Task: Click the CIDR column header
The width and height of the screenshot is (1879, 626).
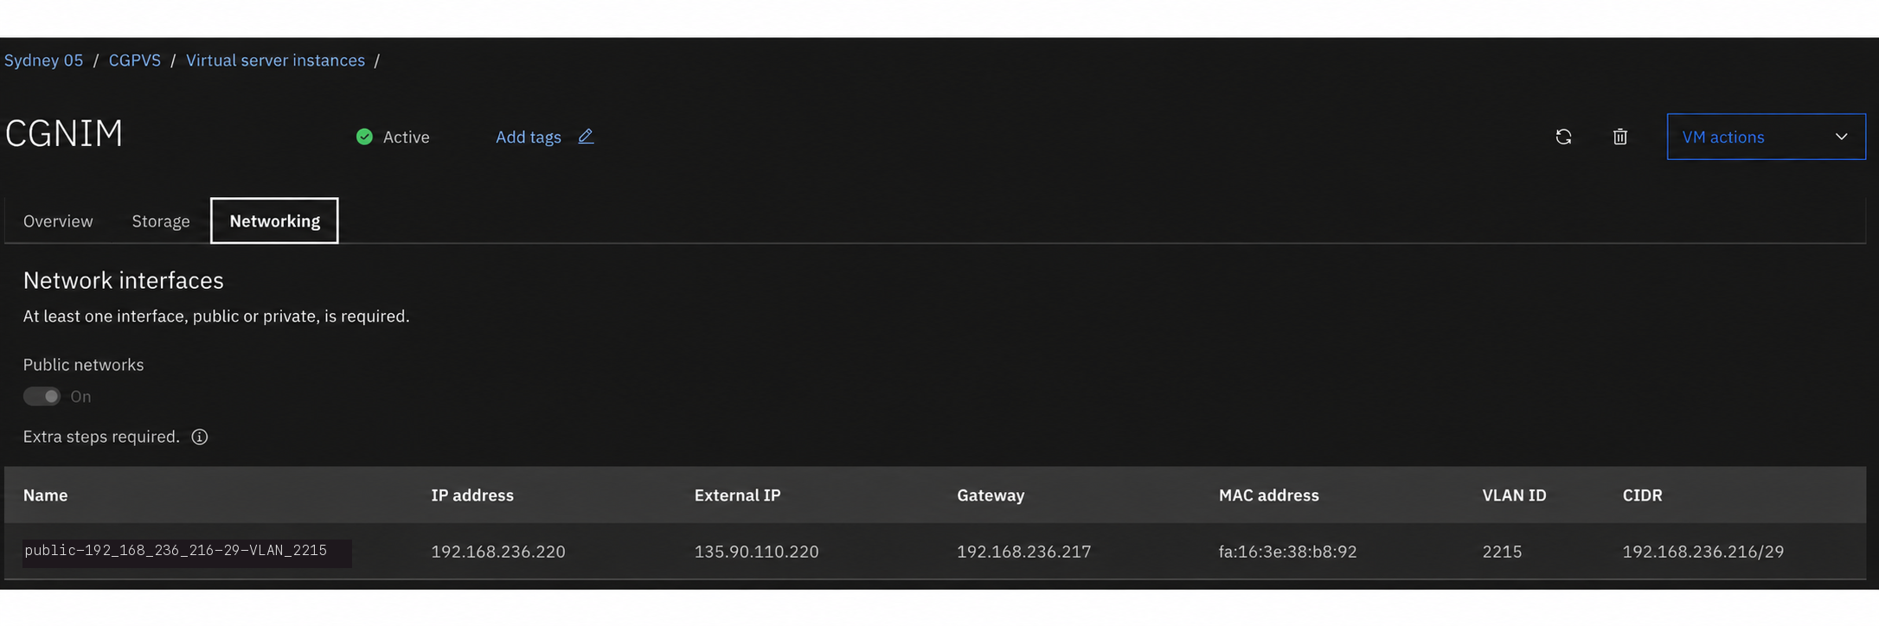Action: (1642, 495)
